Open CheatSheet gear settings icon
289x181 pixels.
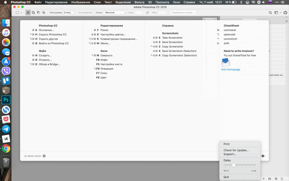click(x=263, y=156)
